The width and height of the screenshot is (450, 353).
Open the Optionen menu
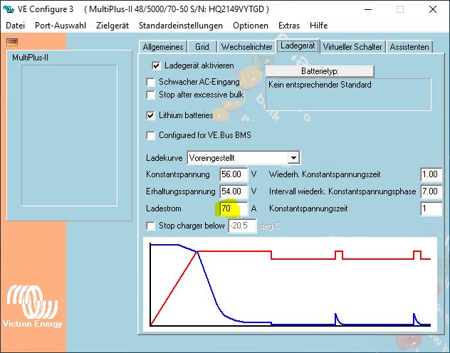pos(251,26)
